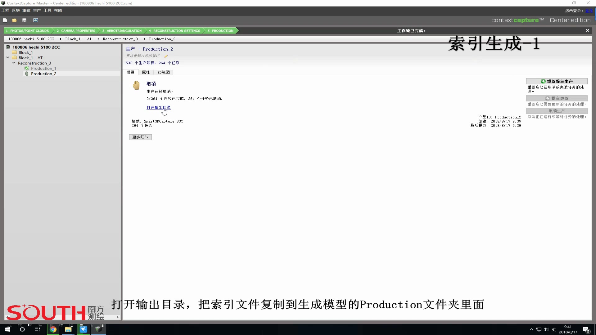Select the Production_1 tree item
Viewport: 596px width, 335px height.
click(x=43, y=68)
